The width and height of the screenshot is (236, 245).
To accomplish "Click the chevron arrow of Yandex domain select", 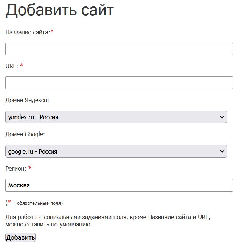I will pyautogui.click(x=222, y=117).
